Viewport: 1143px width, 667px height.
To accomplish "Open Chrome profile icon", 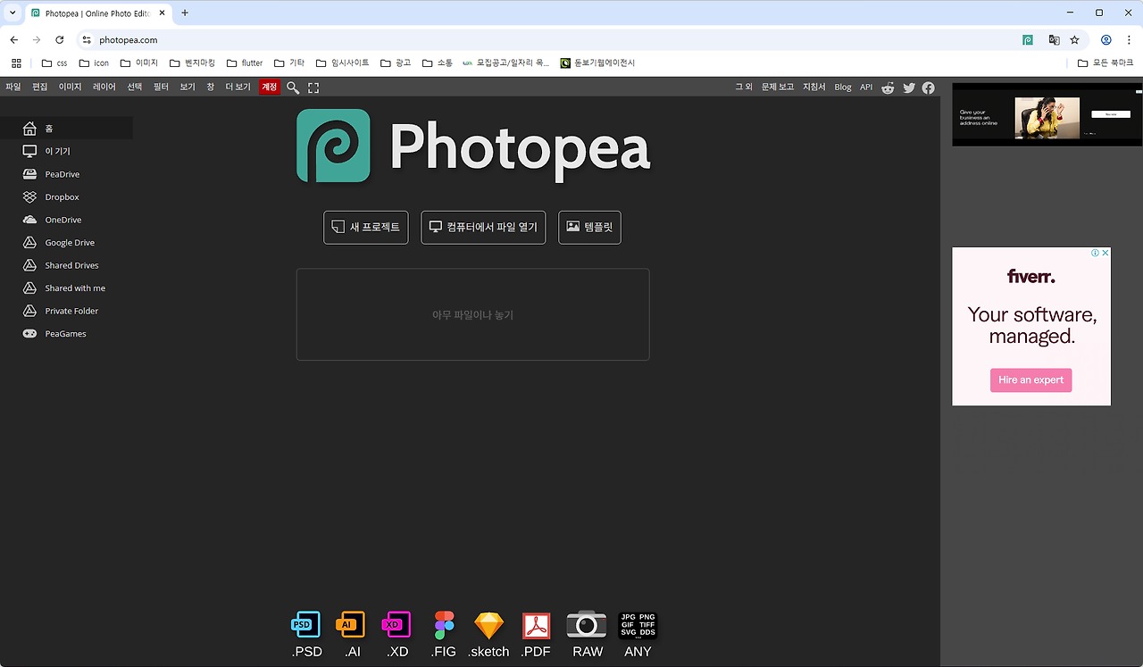I will (1105, 40).
